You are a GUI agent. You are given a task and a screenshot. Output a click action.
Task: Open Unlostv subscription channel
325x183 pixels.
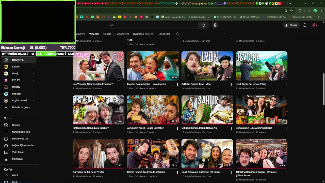click(19, 87)
